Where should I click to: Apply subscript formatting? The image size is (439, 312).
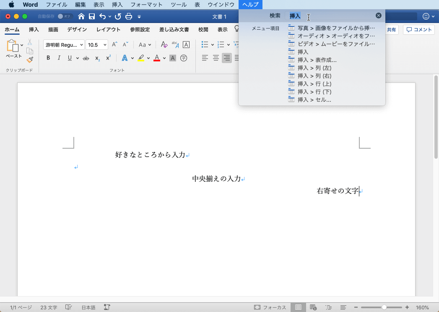coord(97,58)
